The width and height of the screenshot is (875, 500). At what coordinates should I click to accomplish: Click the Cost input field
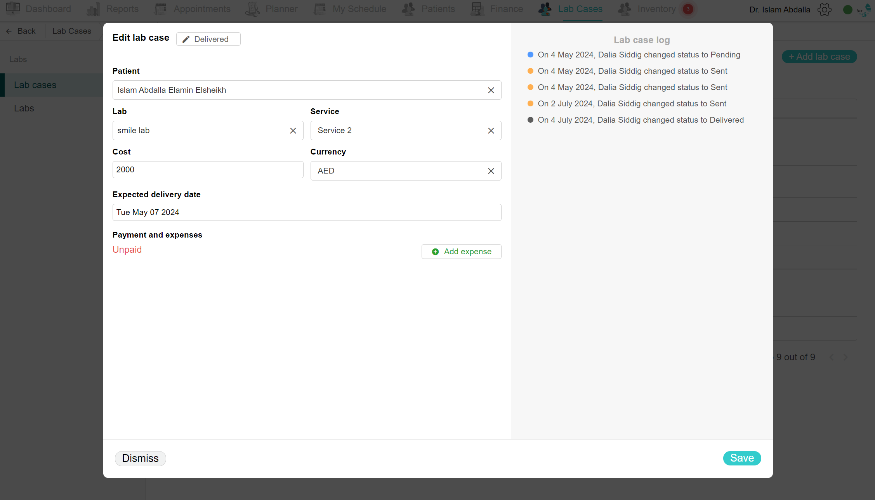point(208,170)
